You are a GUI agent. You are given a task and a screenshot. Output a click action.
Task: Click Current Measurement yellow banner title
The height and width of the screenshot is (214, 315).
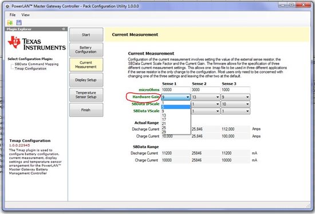(x=135, y=35)
